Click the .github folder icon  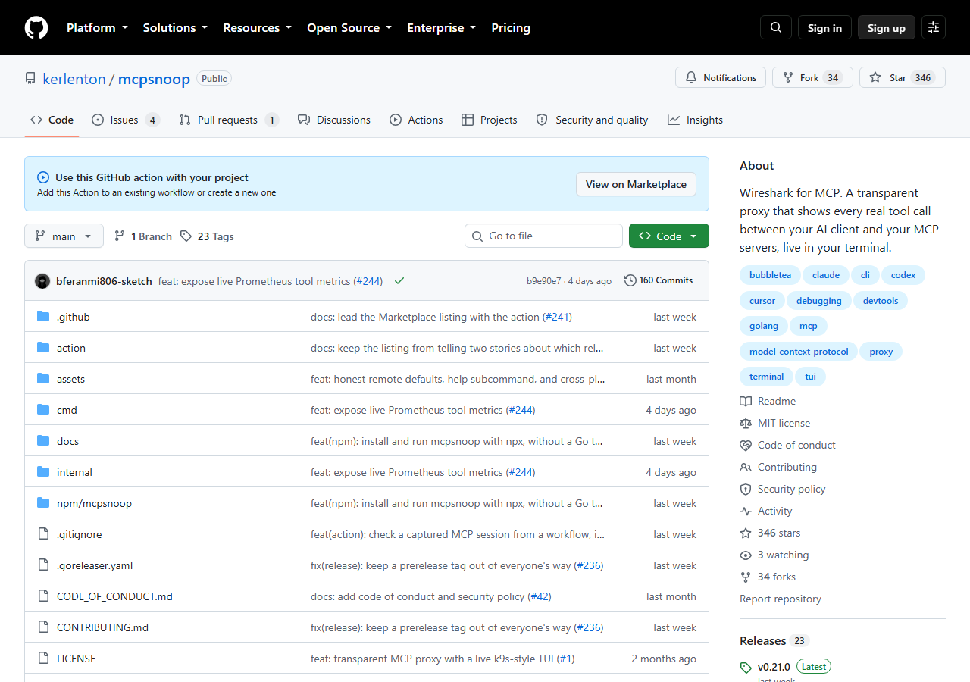coord(43,317)
